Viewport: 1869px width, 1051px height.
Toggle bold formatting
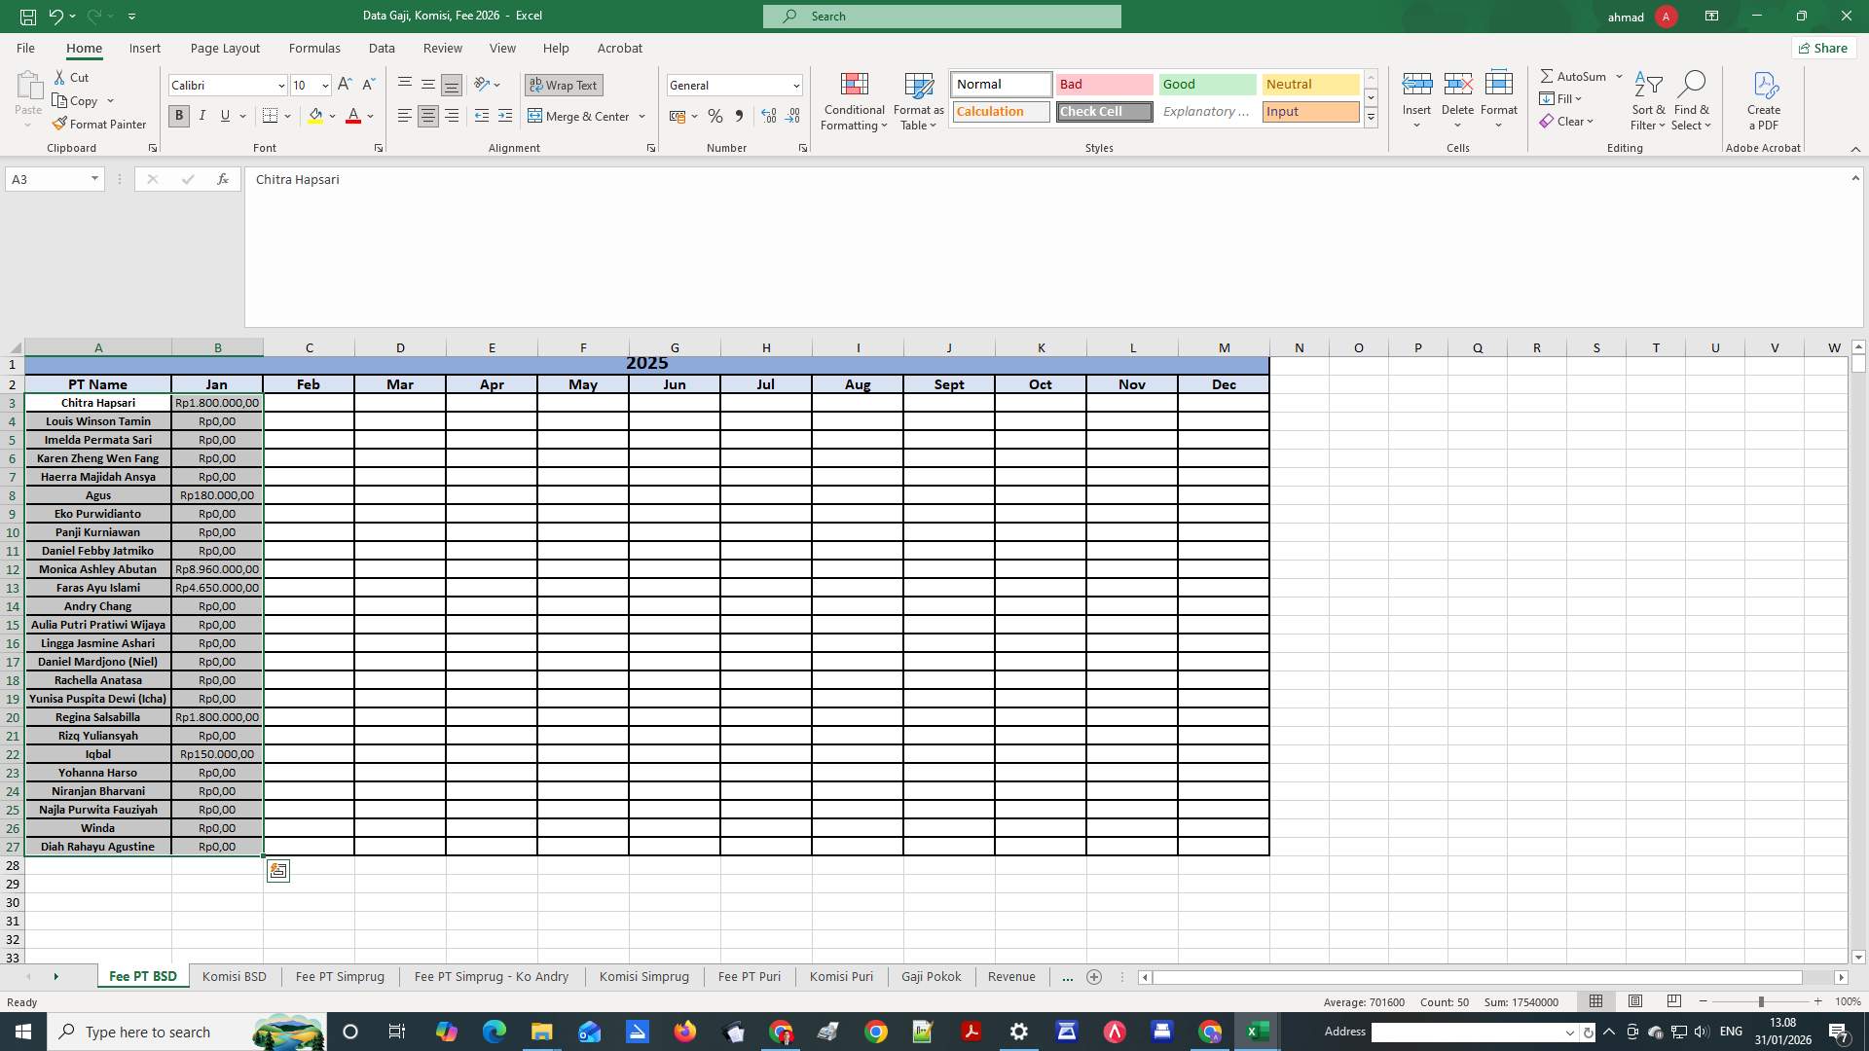(x=178, y=116)
